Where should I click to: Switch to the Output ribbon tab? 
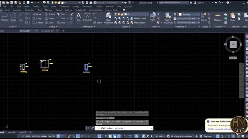click(59, 10)
